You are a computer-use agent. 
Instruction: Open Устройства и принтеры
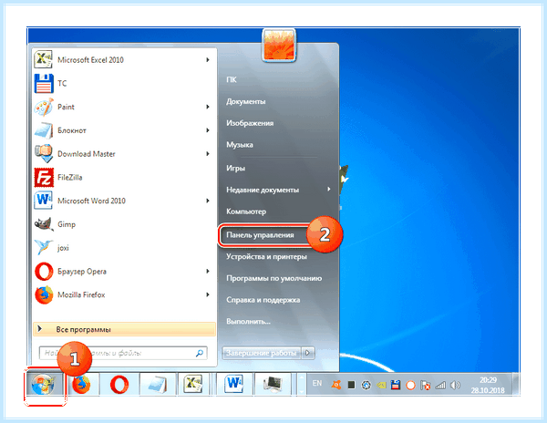click(266, 257)
